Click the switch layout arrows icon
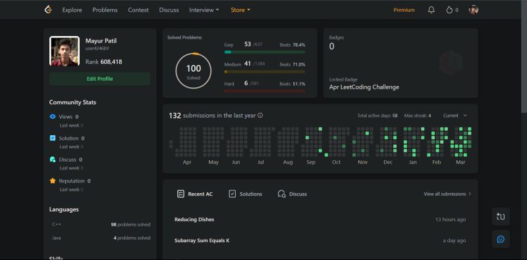This screenshot has width=527, height=260. click(x=501, y=217)
